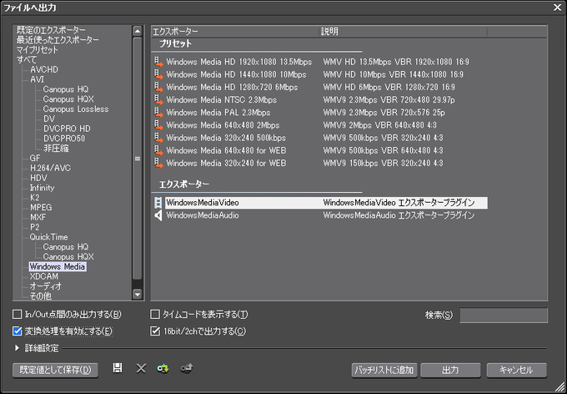Select Canopus Lossless in tree
The image size is (567, 394).
76,109
